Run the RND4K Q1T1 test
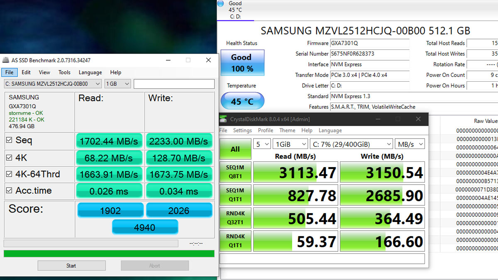The width and height of the screenshot is (498, 280). coord(235,241)
